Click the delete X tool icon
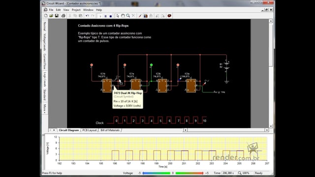 133,16
